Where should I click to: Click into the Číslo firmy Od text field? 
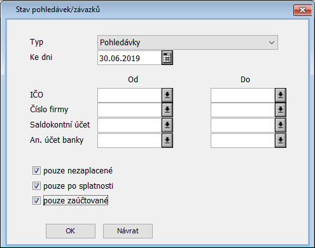click(129, 110)
